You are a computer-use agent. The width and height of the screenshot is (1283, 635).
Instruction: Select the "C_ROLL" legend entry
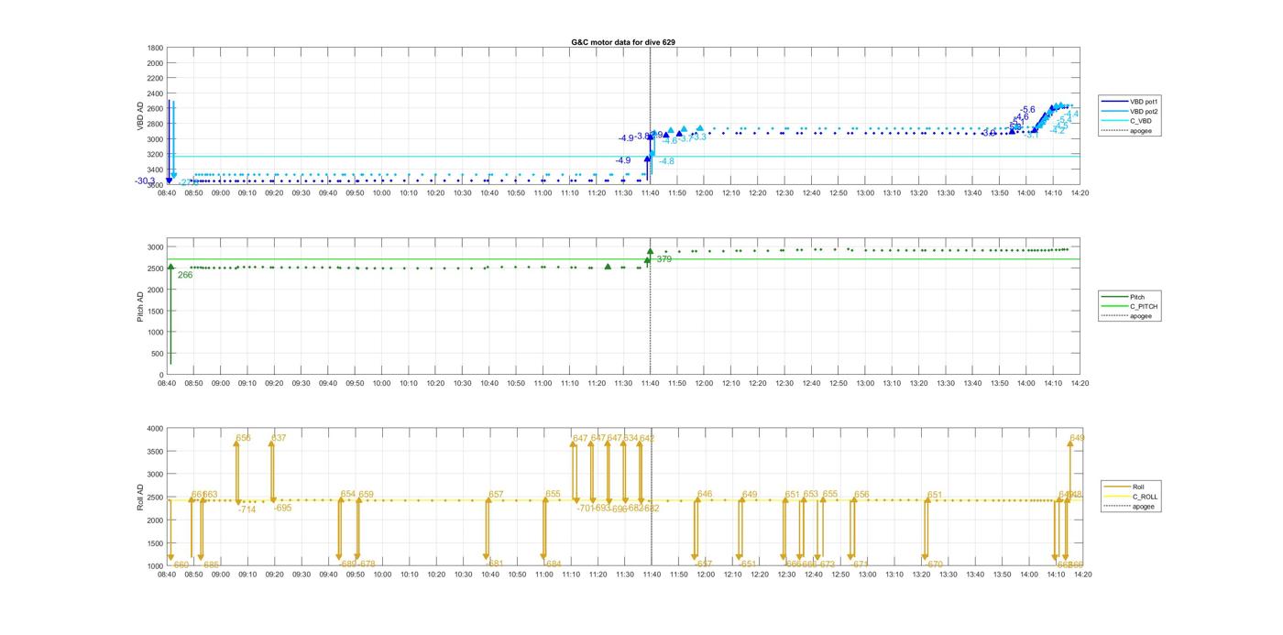pos(1146,497)
